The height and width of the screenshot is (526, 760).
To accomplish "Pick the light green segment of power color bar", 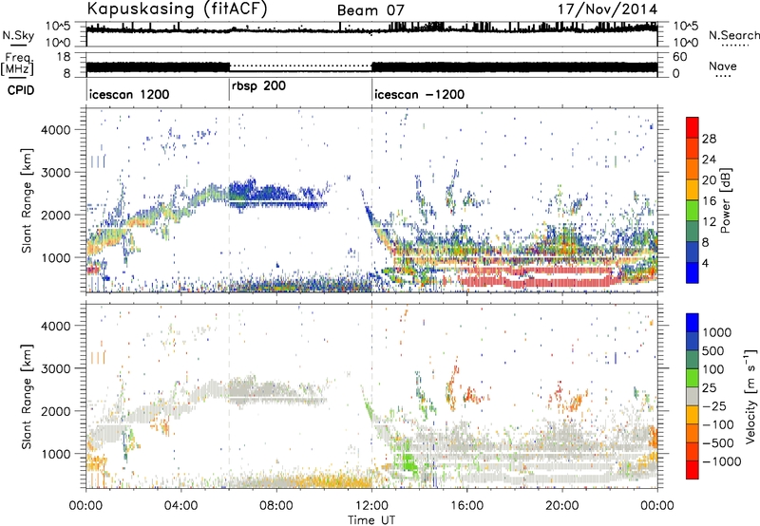I will [x=693, y=211].
